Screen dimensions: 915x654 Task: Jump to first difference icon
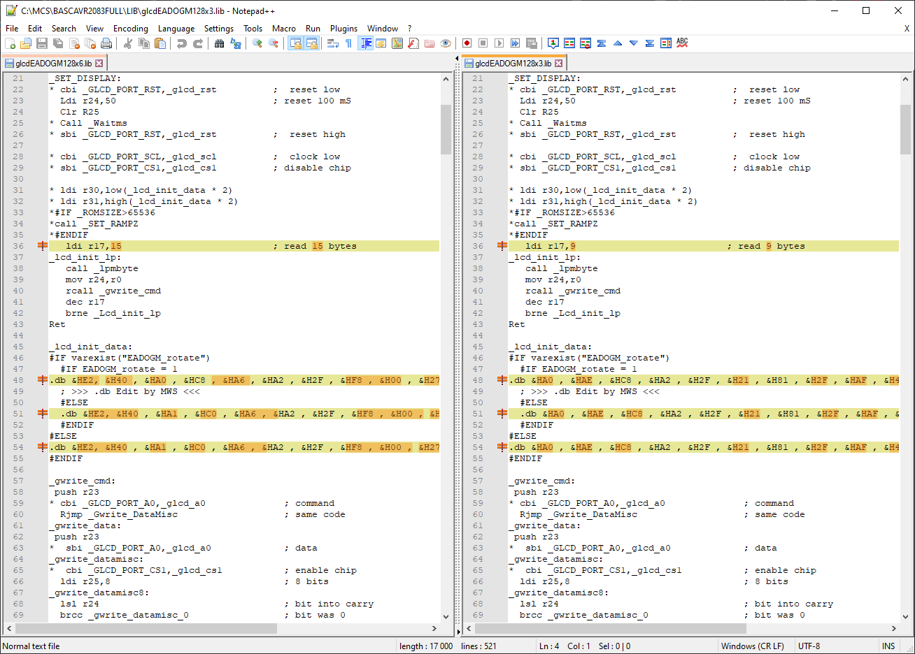point(602,43)
